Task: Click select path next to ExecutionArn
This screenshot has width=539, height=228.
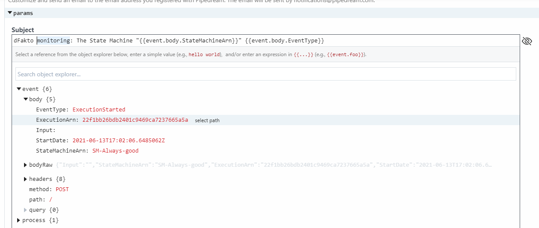Action: (207, 120)
